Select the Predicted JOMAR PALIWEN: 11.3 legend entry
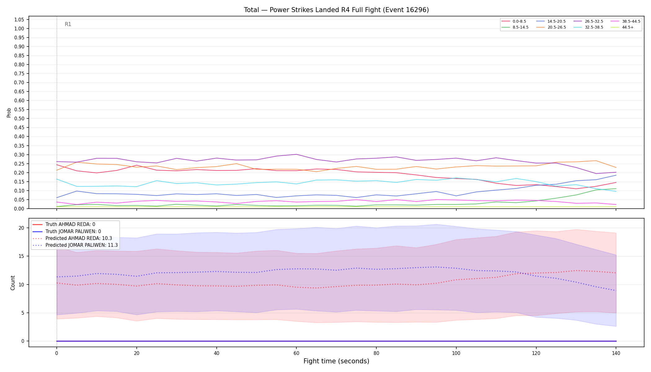Screen dimensions: 651x372 pyautogui.click(x=75, y=245)
